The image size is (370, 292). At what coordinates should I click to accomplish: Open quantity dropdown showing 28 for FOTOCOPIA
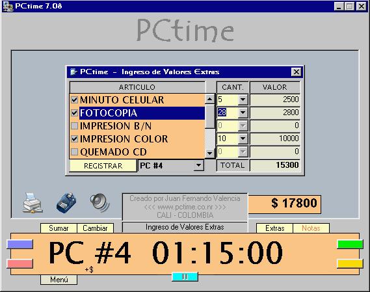point(243,113)
